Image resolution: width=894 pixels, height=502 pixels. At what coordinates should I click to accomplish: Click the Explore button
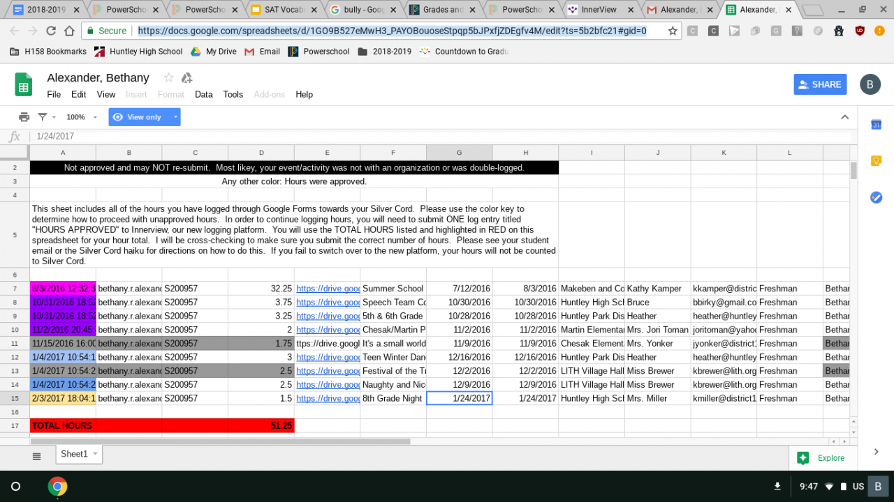point(822,458)
